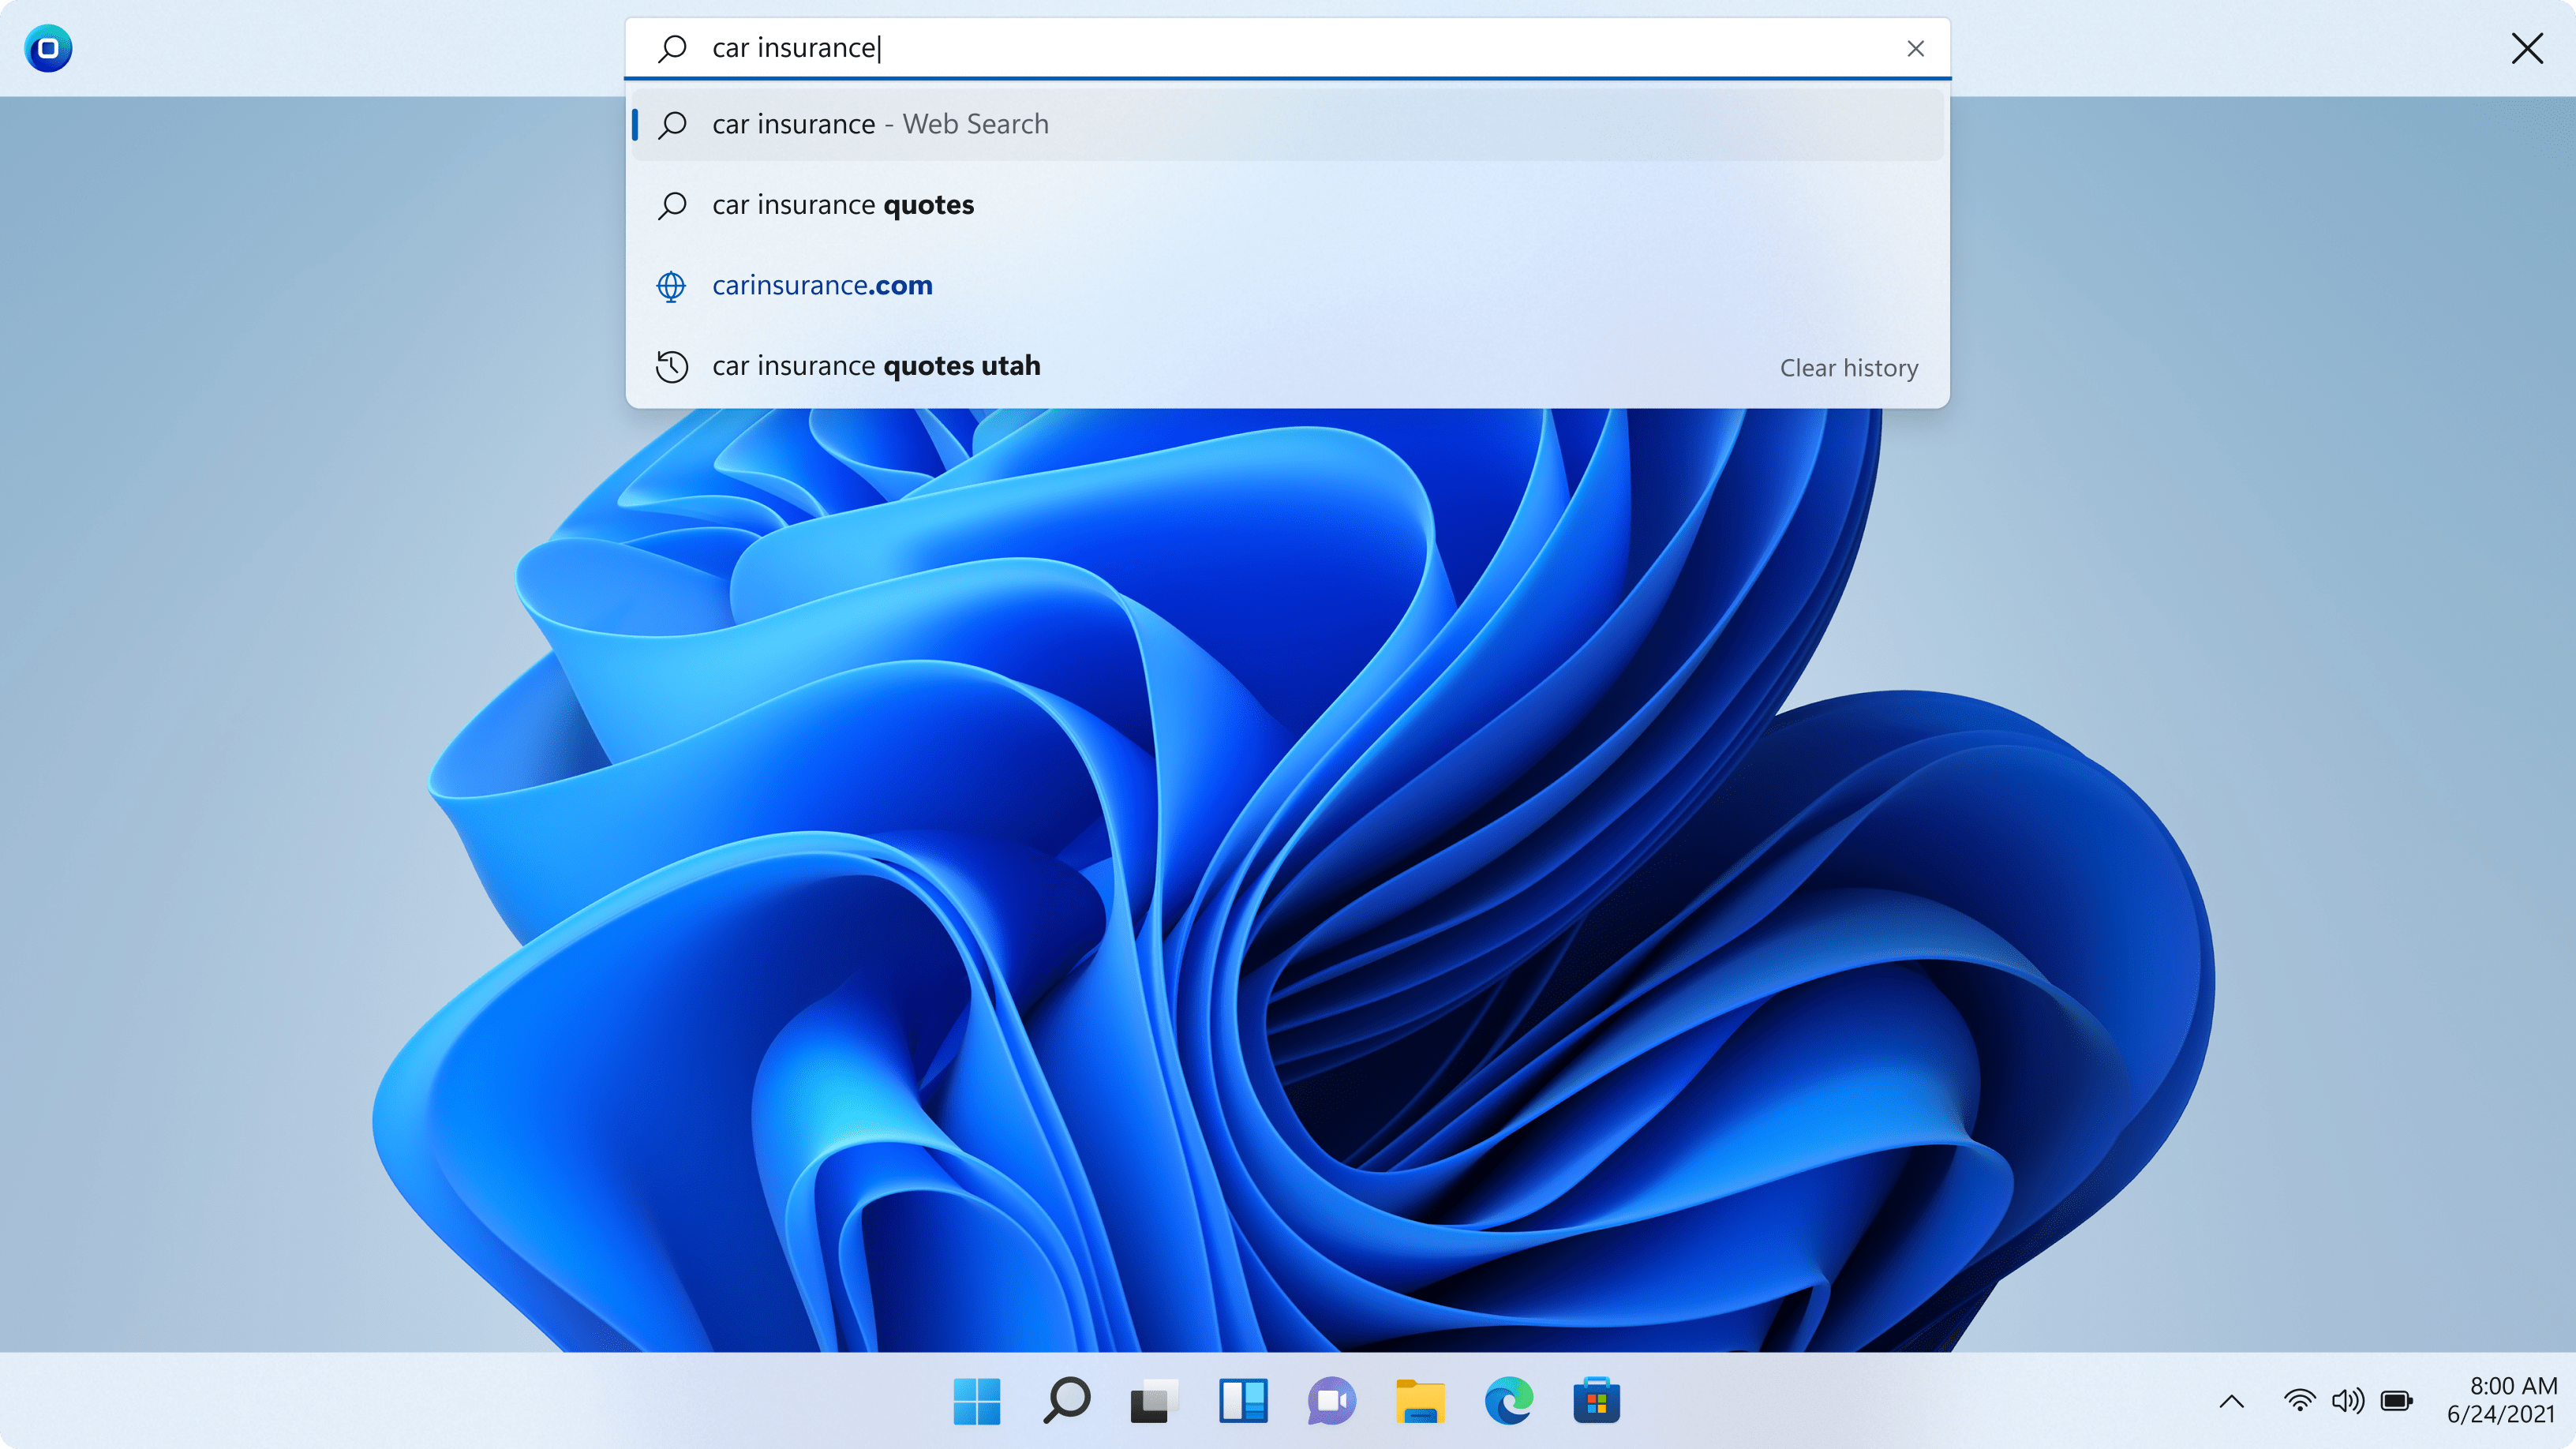
Task: Launch the Chat app from taskbar
Action: point(1331,1400)
